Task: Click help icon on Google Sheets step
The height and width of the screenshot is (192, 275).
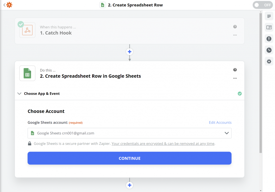Action: point(235,70)
